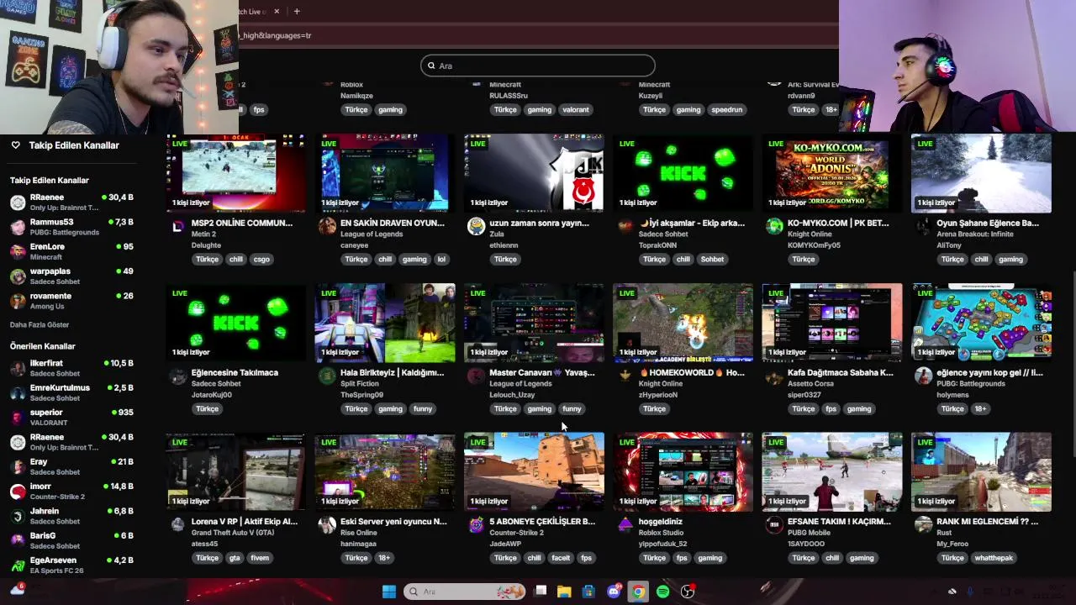Click yippofuduk_52 avatar under hoşgeldiniz stream
The height and width of the screenshot is (605, 1076).
coord(625,524)
